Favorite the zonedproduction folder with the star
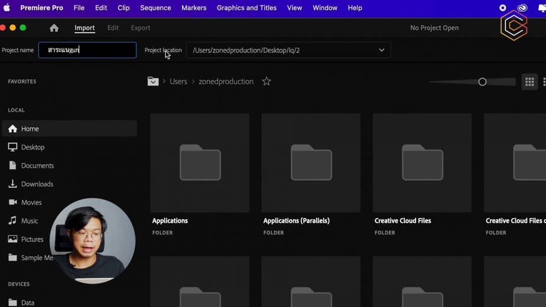The image size is (546, 307). [x=266, y=81]
